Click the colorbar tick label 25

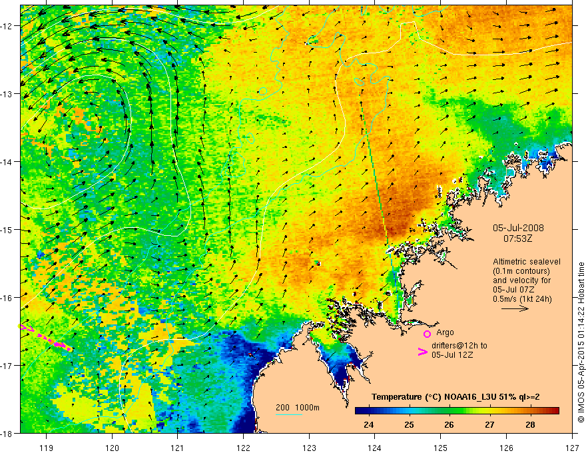(410, 424)
